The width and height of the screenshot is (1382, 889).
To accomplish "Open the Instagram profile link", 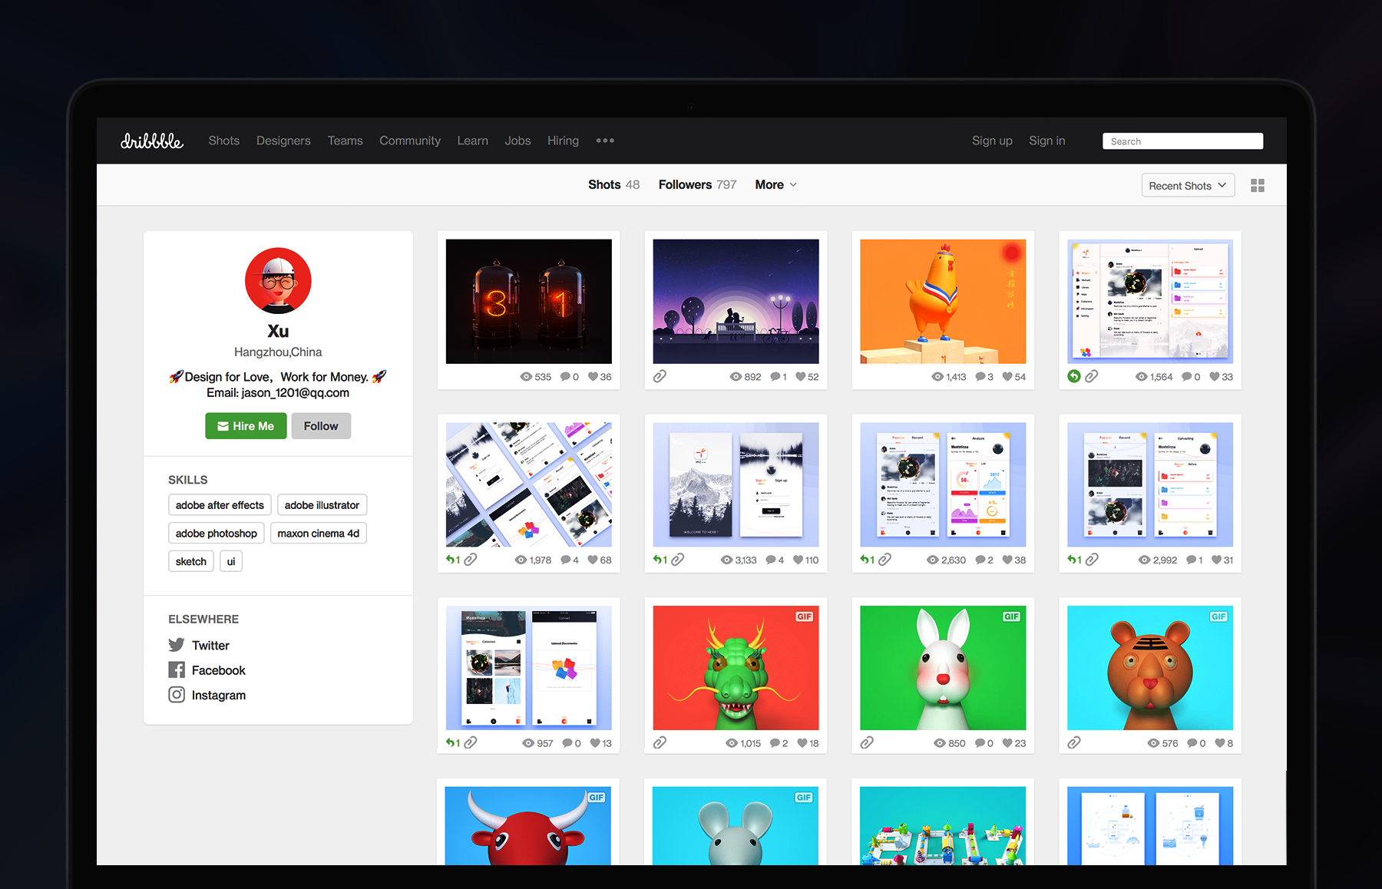I will coord(219,696).
